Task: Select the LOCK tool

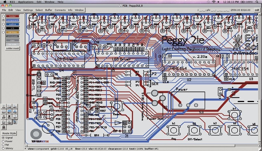Action: pos(4,128)
